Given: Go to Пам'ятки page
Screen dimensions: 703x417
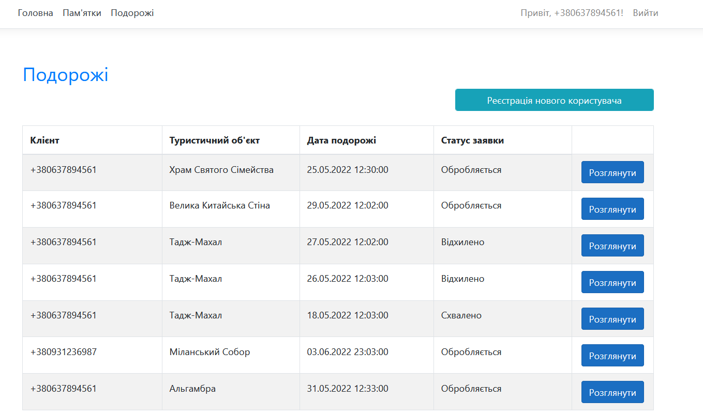Looking at the screenshot, I should 82,13.
